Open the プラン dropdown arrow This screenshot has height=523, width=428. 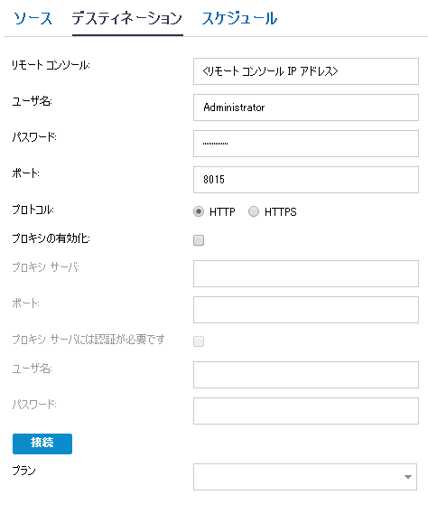pyautogui.click(x=407, y=477)
